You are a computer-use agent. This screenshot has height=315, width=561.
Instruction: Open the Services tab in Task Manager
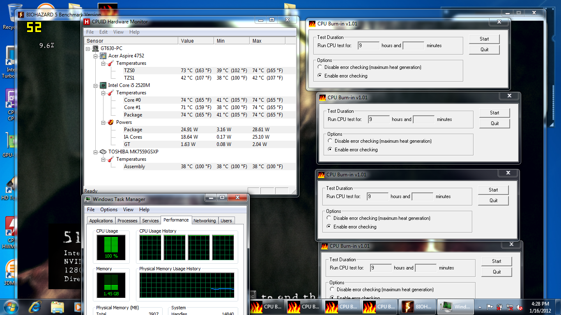tap(150, 221)
